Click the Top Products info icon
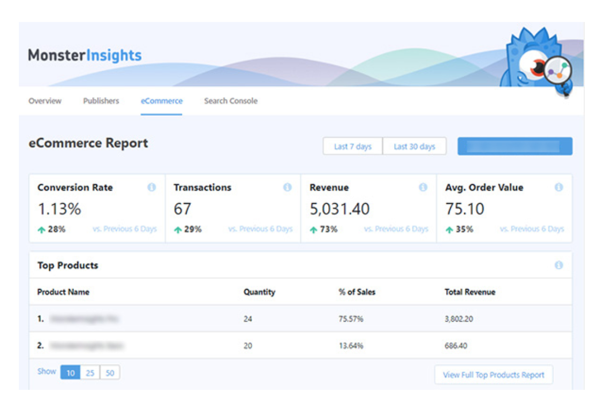The height and width of the screenshot is (416, 609). pos(559,266)
